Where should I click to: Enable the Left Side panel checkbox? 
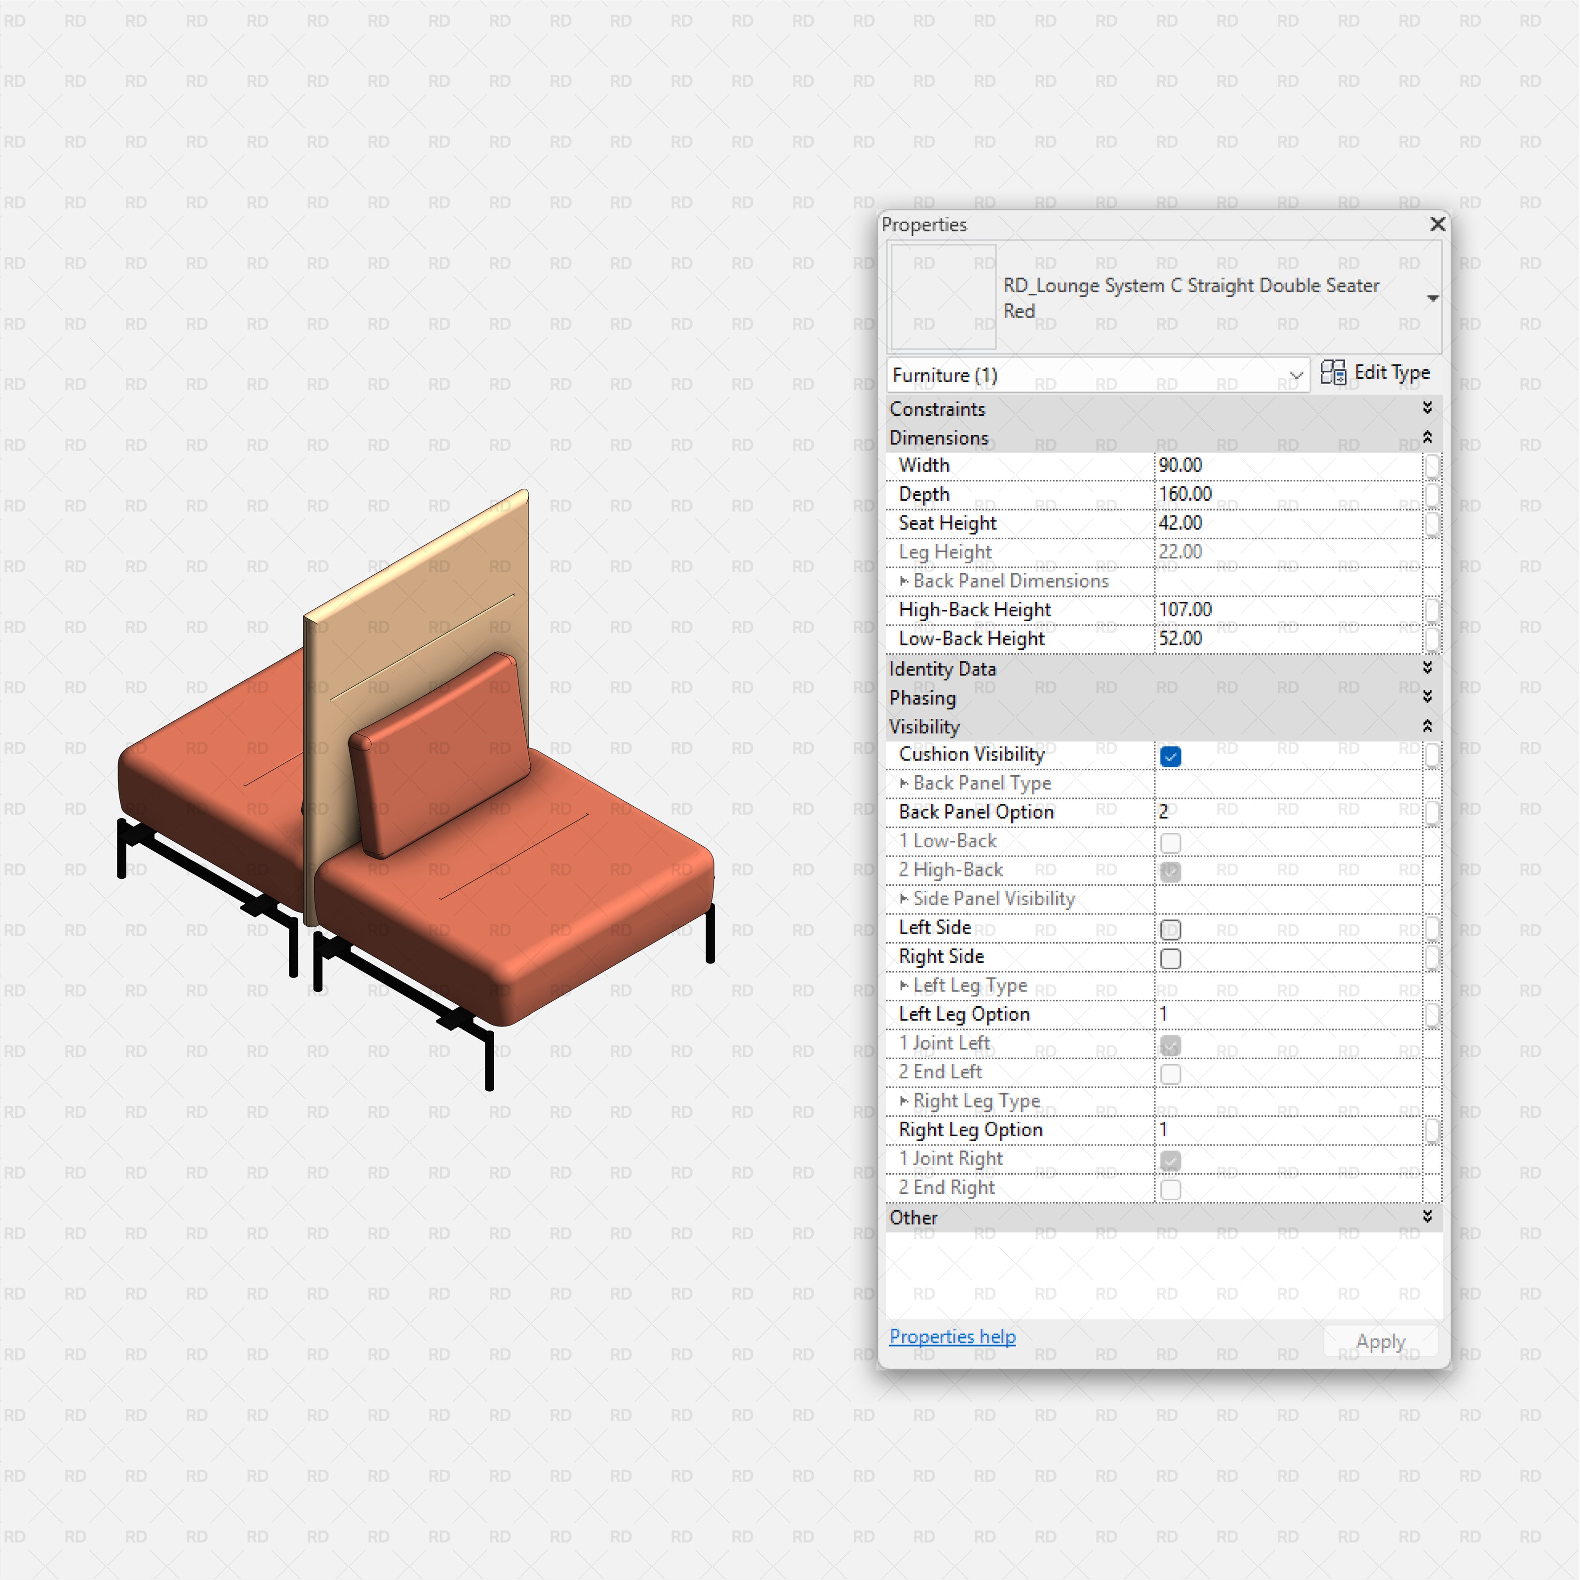click(x=1170, y=929)
